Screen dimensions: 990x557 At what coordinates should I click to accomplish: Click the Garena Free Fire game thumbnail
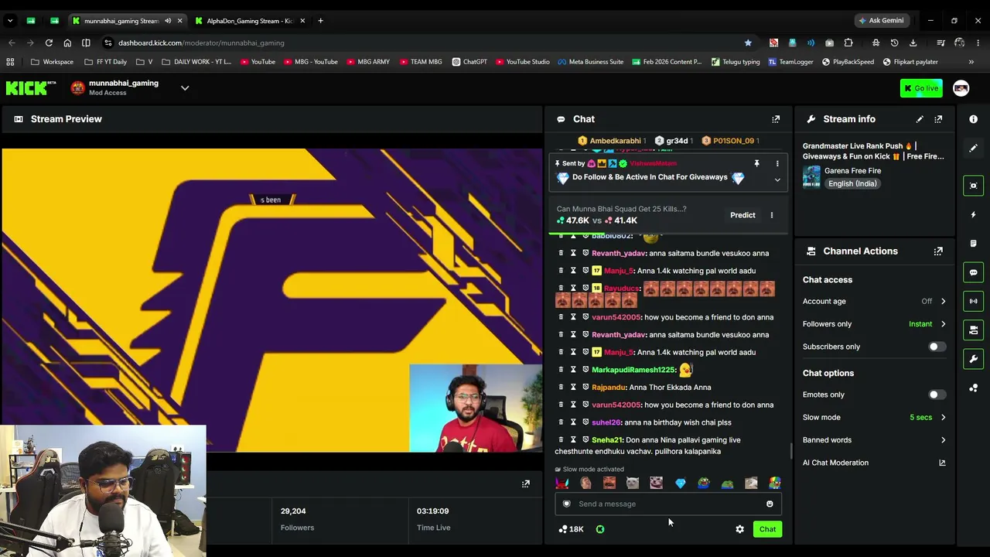811,177
